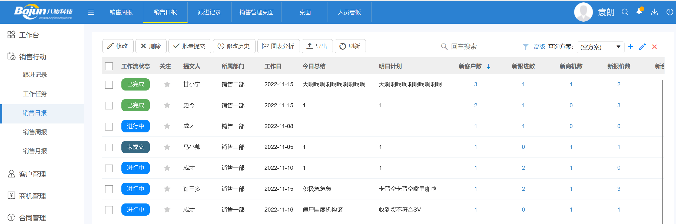Click the power logout icon
This screenshot has width=676, height=224.
coord(670,12)
